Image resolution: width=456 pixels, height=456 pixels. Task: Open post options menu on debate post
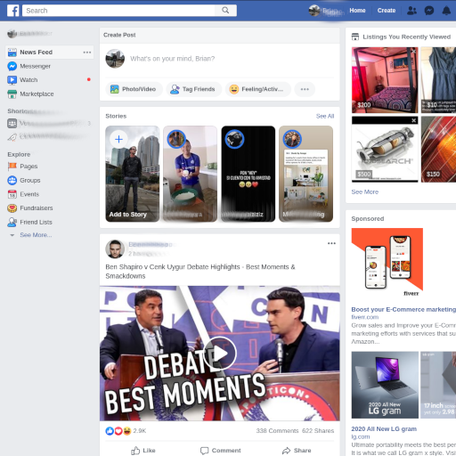[x=331, y=243]
